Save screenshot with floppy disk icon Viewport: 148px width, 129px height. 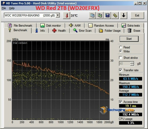(x=107, y=15)
